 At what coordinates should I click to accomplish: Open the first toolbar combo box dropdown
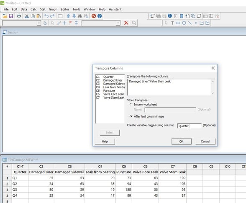click(x=39, y=23)
